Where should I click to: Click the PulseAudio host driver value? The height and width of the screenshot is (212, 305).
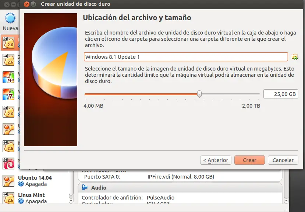(x=160, y=198)
